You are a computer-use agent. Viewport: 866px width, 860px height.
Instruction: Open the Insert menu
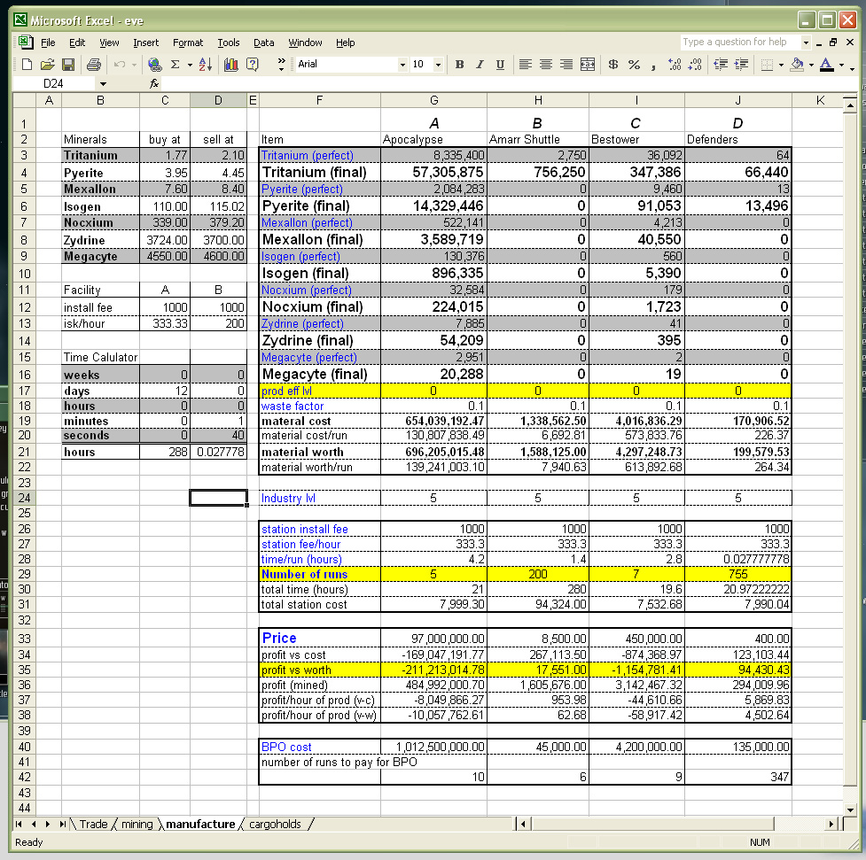click(x=145, y=43)
